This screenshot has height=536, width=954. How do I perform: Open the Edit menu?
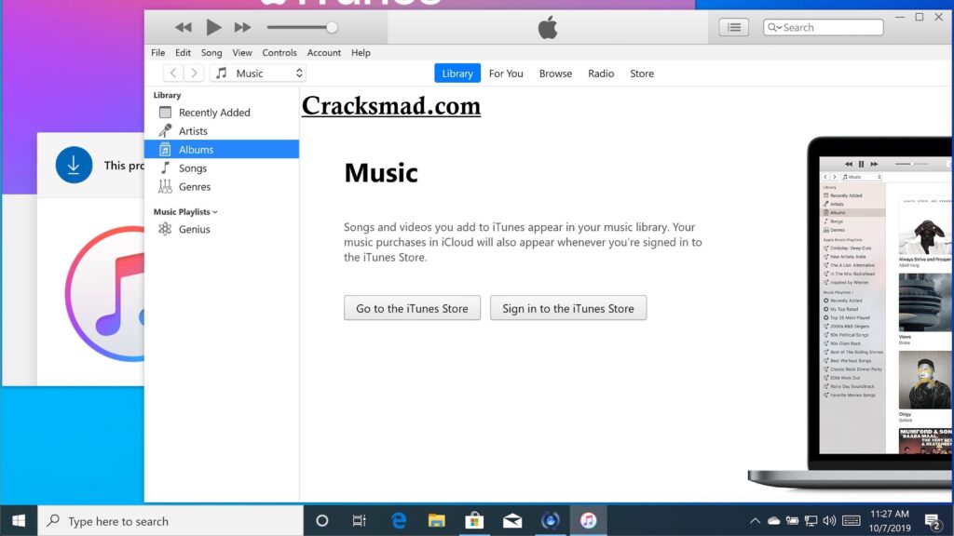coord(183,53)
